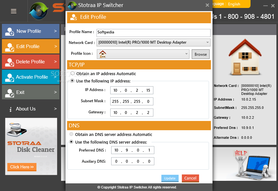Click the 10.9.0.1 Prefered Dns value
Image resolution: width=278 pixels, height=191 pixels.
click(x=248, y=128)
